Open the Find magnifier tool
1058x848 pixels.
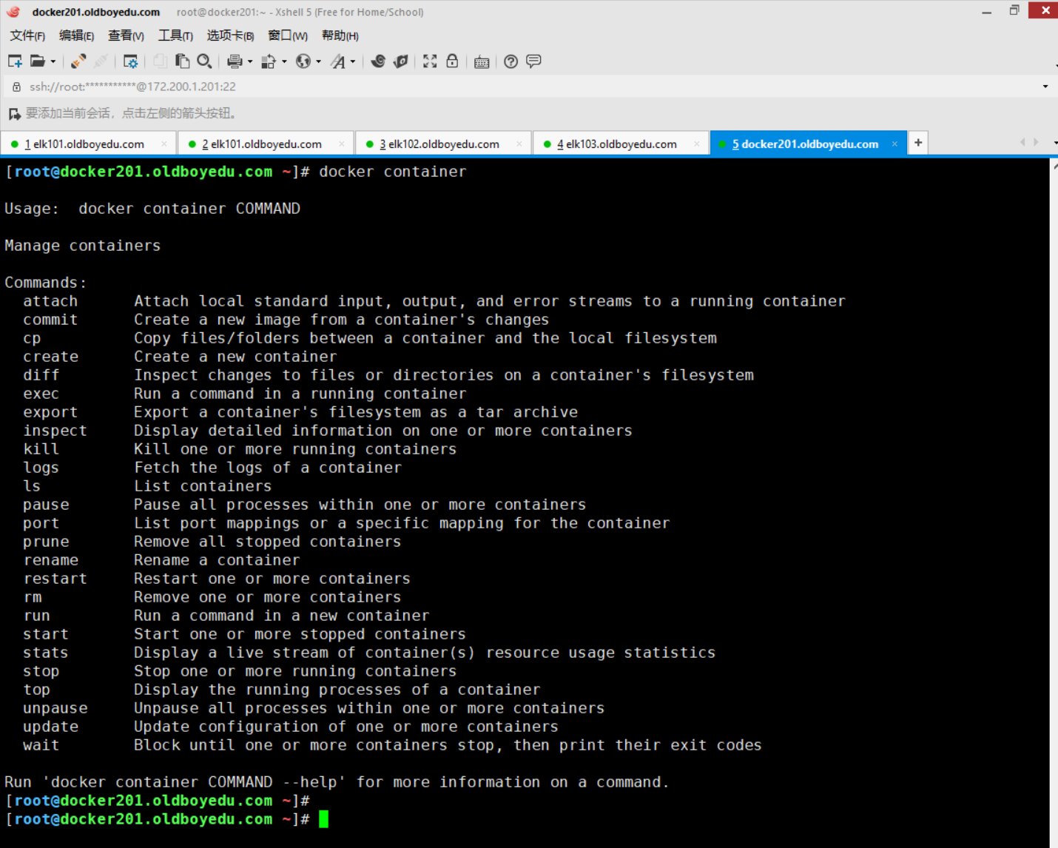pyautogui.click(x=205, y=61)
